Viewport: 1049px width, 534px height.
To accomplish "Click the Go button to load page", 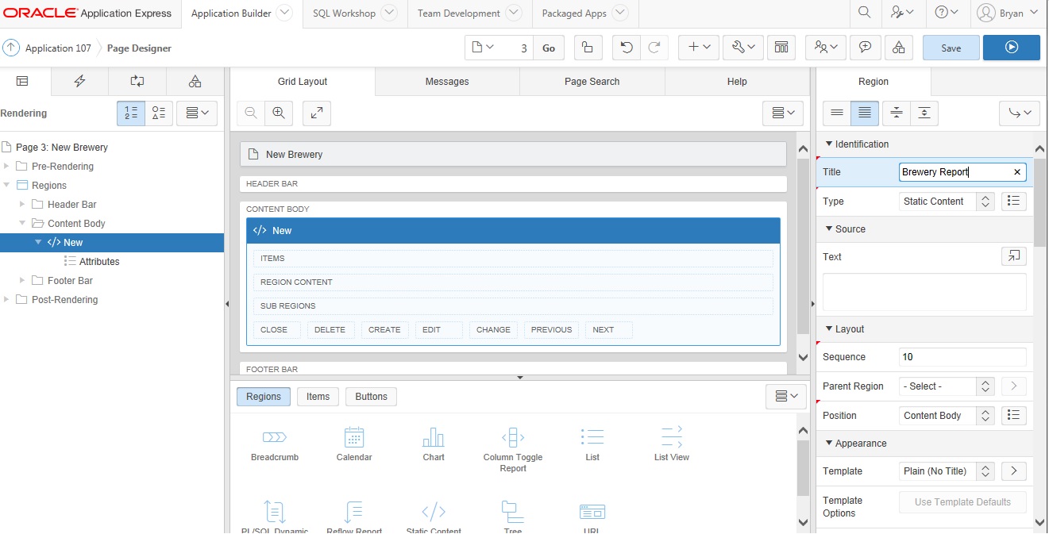I will [x=549, y=48].
